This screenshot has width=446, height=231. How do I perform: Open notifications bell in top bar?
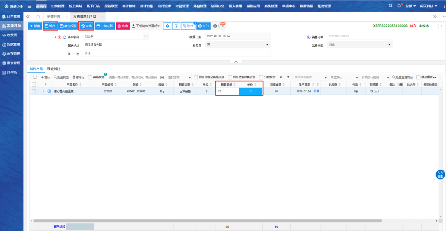point(399,6)
